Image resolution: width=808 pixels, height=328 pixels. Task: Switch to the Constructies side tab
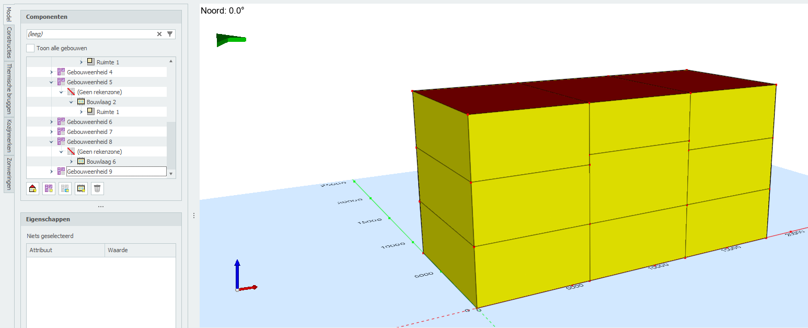click(9, 43)
